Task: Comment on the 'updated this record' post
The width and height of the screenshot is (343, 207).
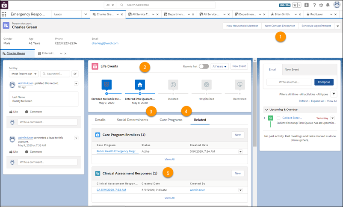Action: click(x=33, y=112)
